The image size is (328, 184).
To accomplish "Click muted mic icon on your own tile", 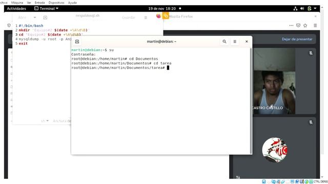I will [311, 122].
